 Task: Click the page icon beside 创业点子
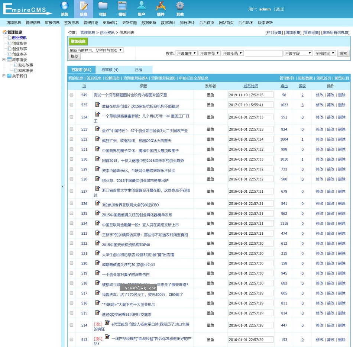(x=9, y=54)
